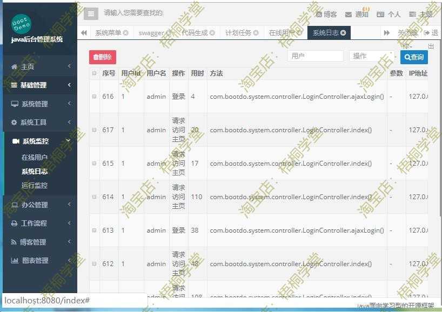Click the monitor icon beside 系统管理
This screenshot has height=312, width=442.
pos(15,104)
